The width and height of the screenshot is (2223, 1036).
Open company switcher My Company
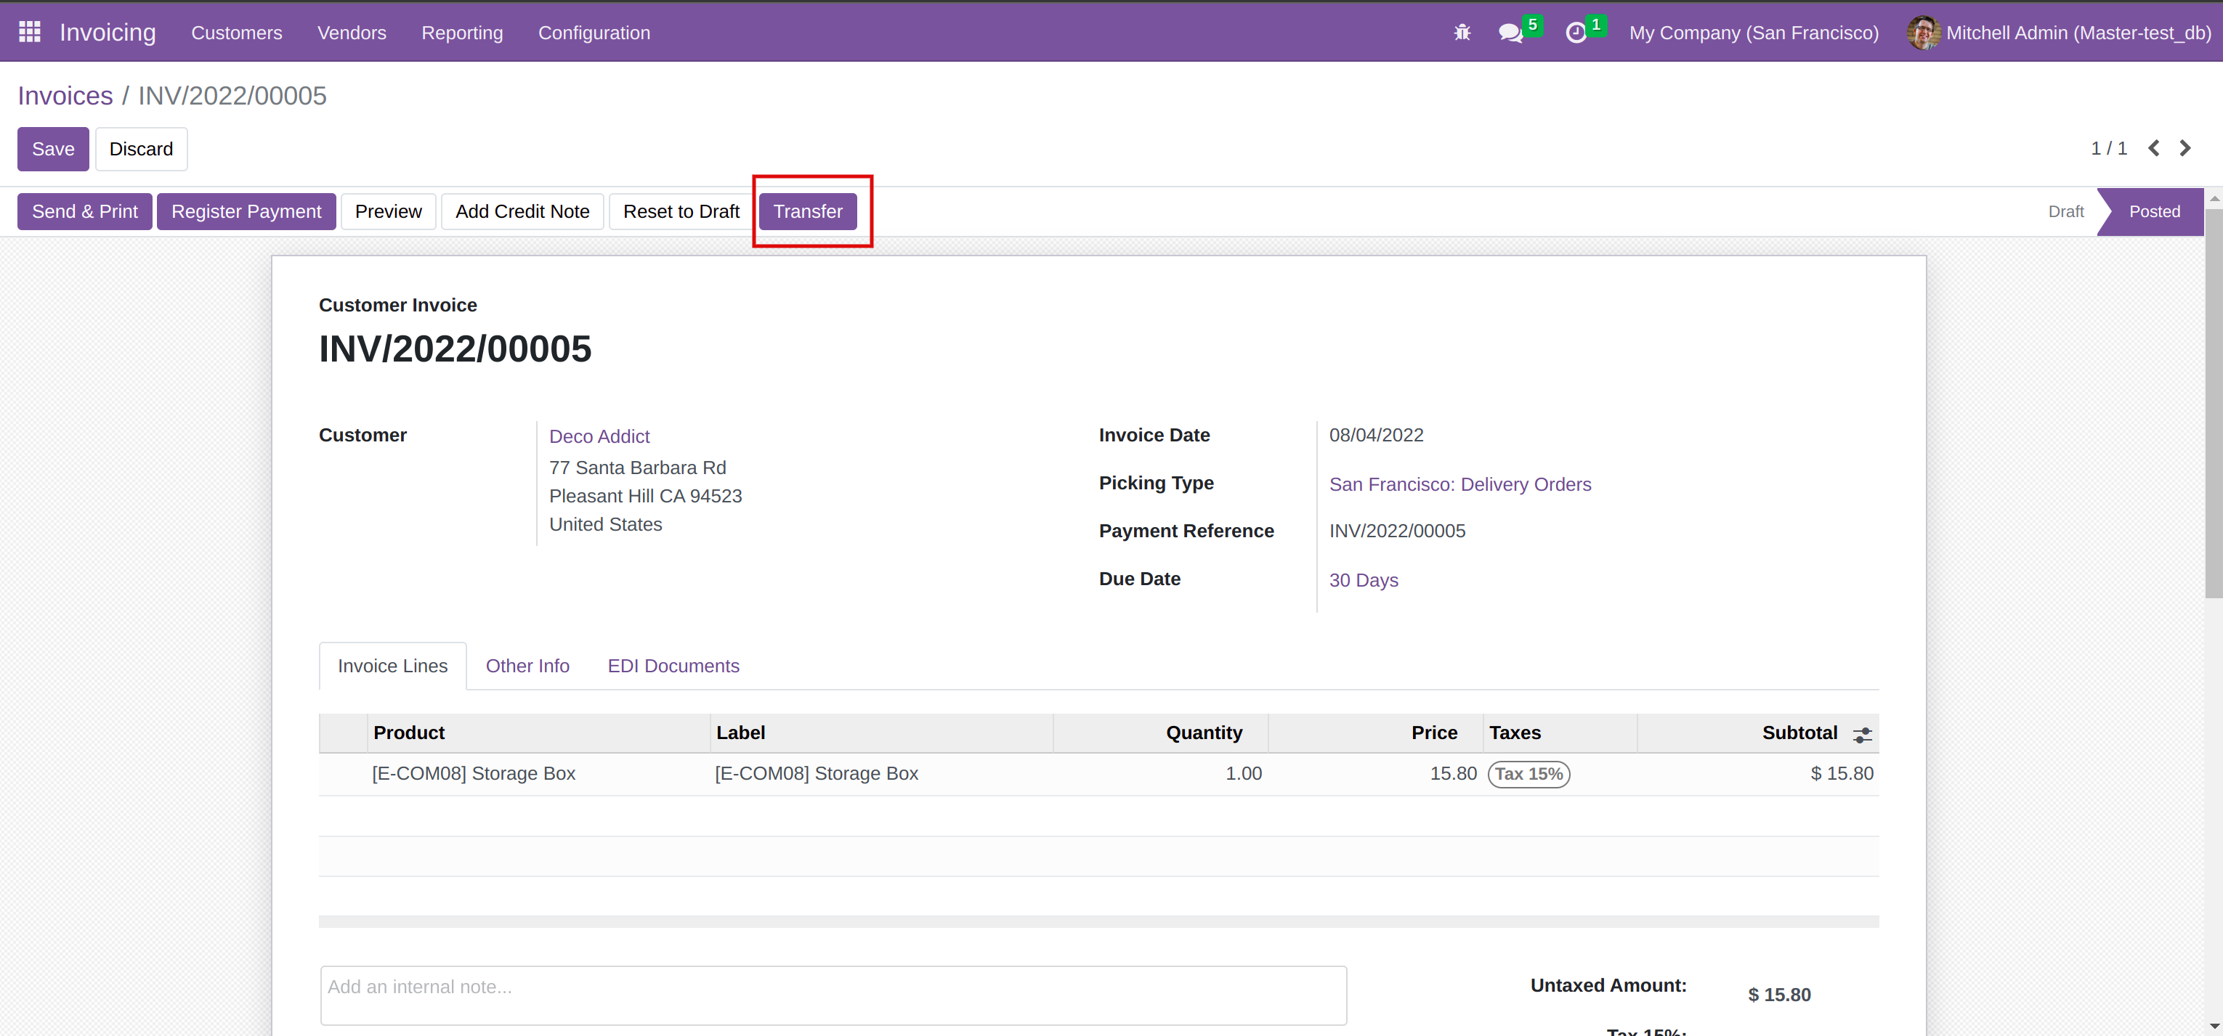[x=1753, y=33]
